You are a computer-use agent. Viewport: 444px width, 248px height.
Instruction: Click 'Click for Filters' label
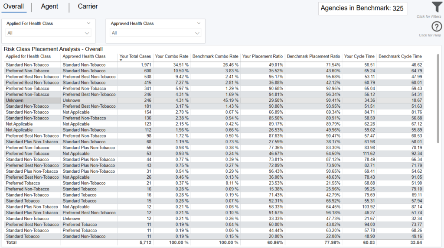point(429,16)
